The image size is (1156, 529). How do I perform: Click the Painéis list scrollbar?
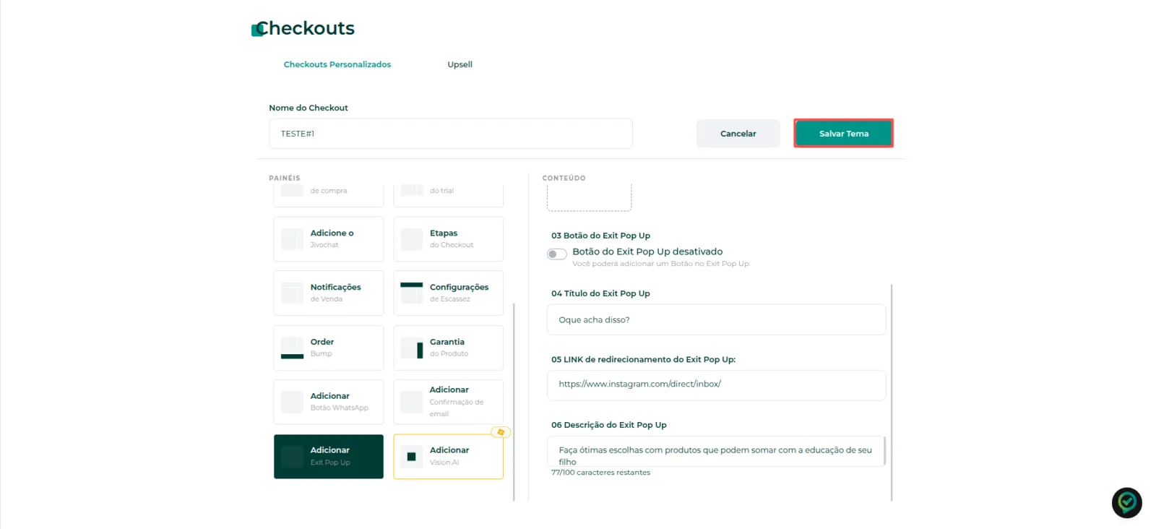tap(514, 401)
